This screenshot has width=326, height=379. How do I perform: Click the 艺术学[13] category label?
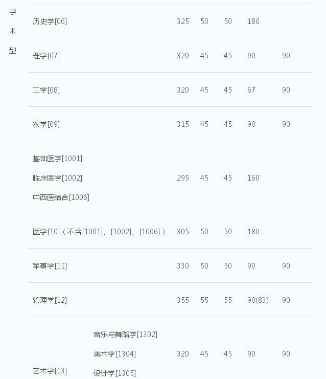(50, 371)
